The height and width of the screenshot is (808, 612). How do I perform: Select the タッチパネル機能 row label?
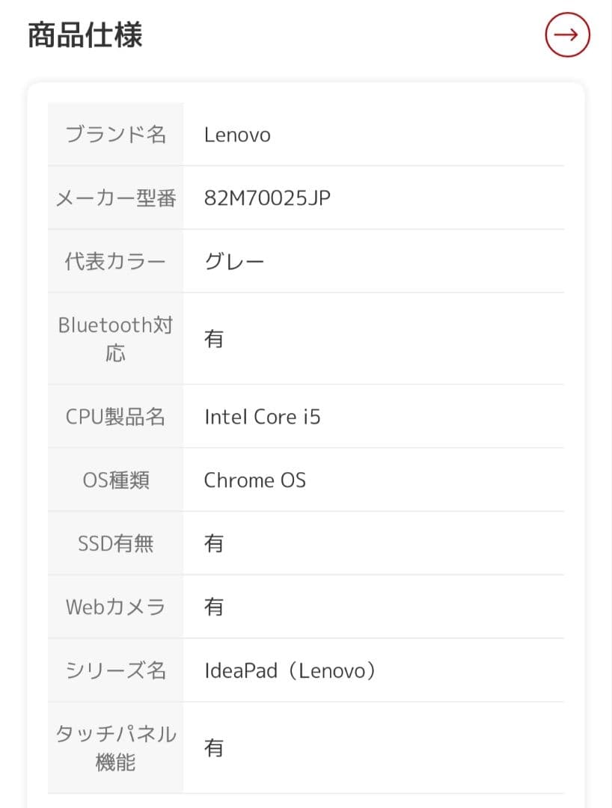coord(115,747)
